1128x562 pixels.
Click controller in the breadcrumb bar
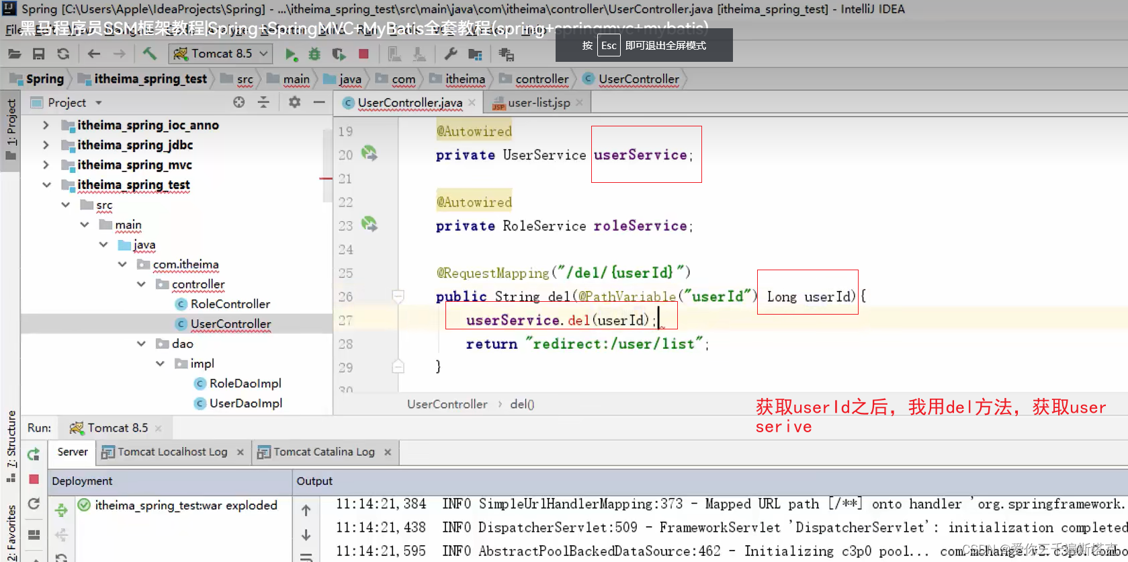pos(542,79)
